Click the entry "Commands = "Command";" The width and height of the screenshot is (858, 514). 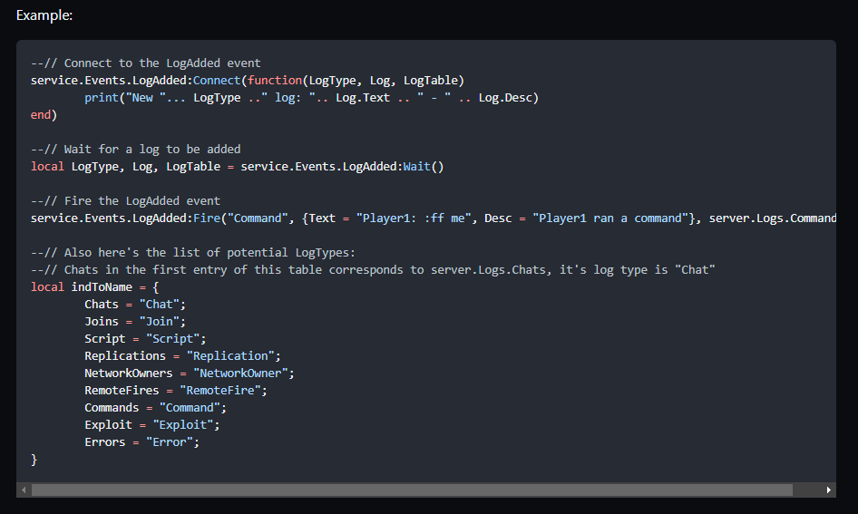(155, 408)
